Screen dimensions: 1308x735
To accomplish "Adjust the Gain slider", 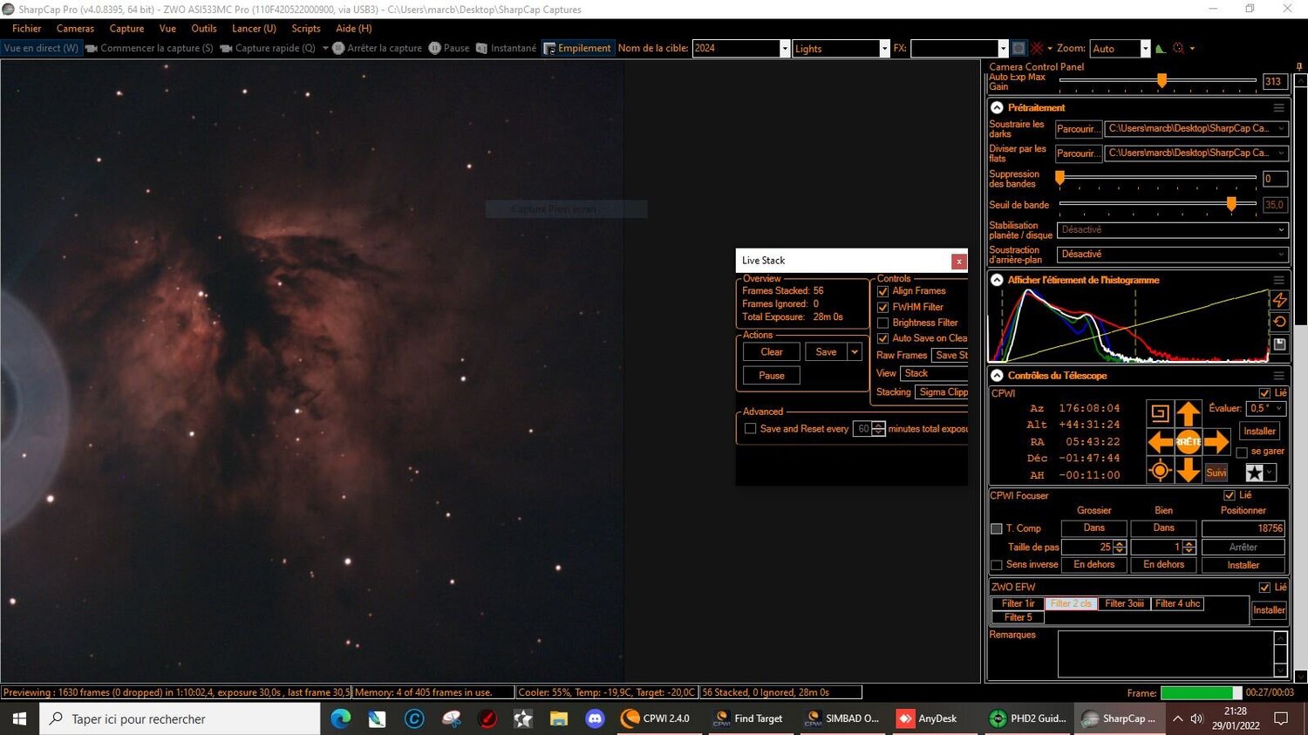I will [1162, 81].
